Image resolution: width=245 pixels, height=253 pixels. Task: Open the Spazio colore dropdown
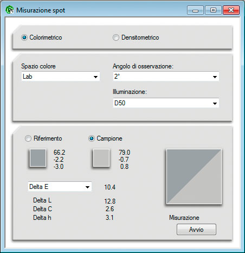point(61,77)
